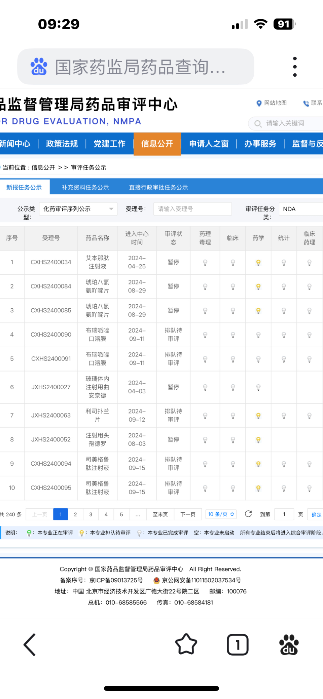Click drug name 艾本那肽注射液
Viewport: 323px width, 699px height.
coord(97,262)
